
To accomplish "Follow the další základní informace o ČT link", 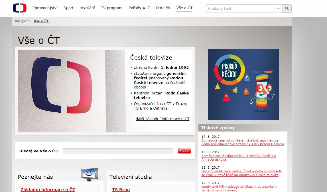I will pyautogui.click(x=163, y=119).
